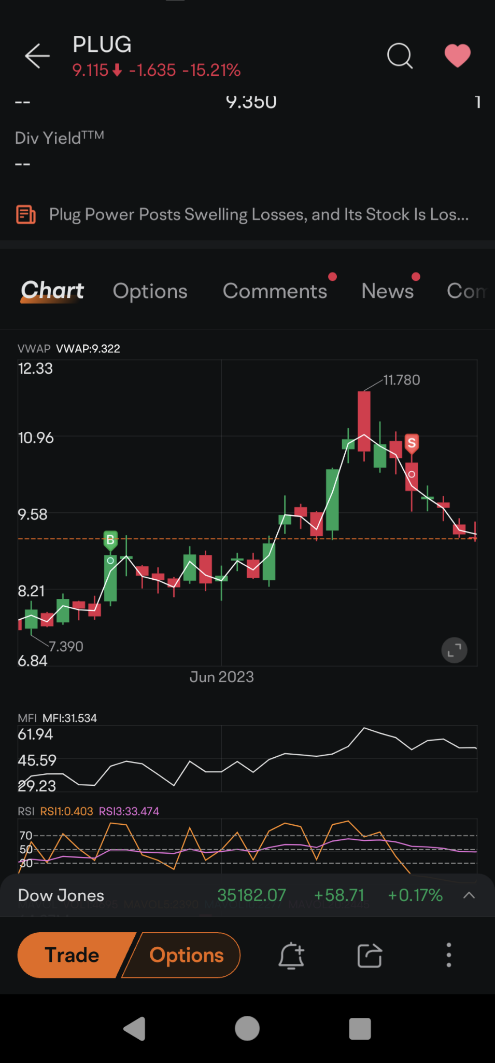Tap the green B buy marker on the chart
The height and width of the screenshot is (1063, 495).
[110, 540]
